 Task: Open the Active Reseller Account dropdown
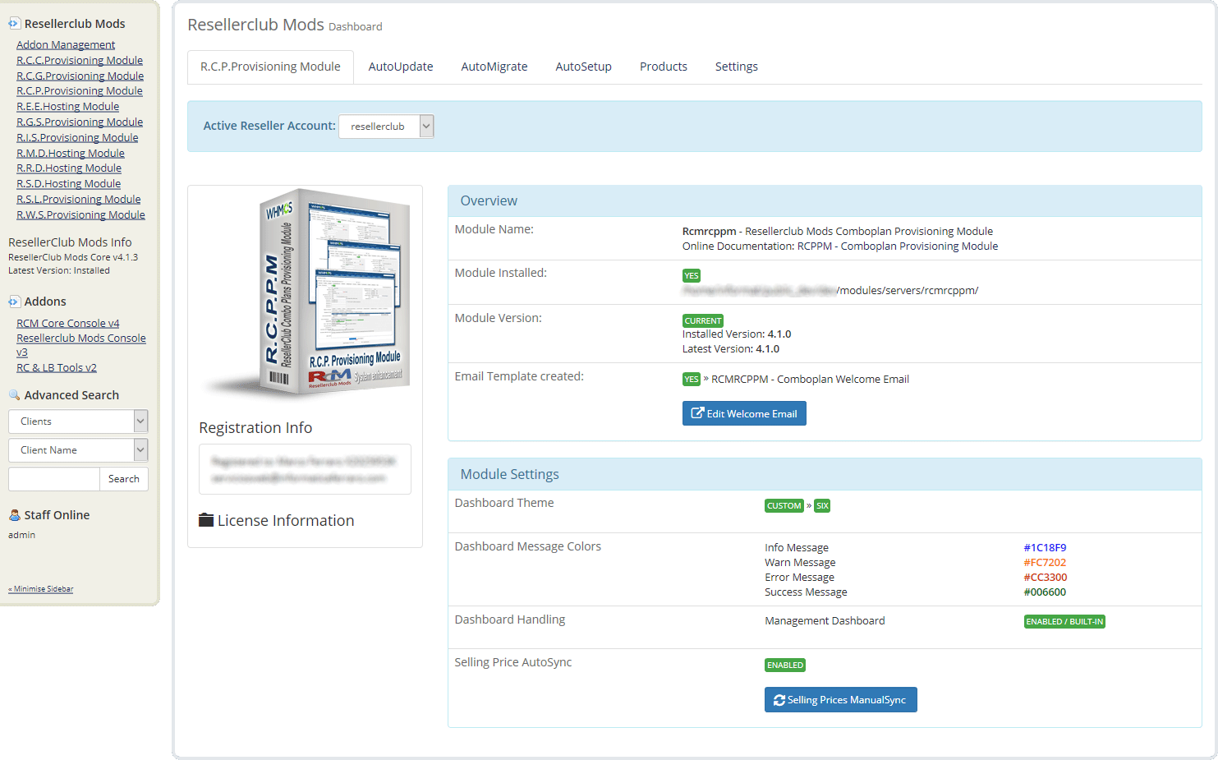[x=386, y=126]
